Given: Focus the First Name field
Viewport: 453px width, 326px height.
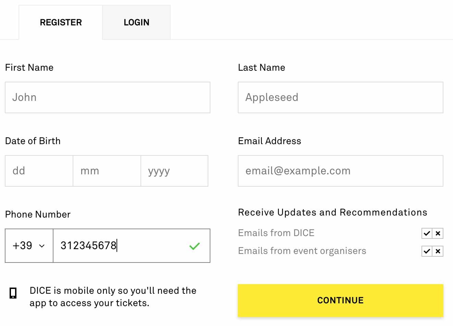Looking at the screenshot, I should coord(108,97).
